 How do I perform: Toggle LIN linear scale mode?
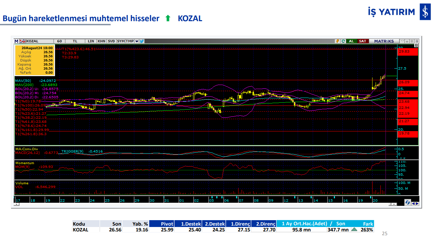pos(91,41)
